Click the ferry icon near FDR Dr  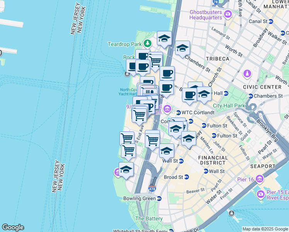click(x=231, y=213)
